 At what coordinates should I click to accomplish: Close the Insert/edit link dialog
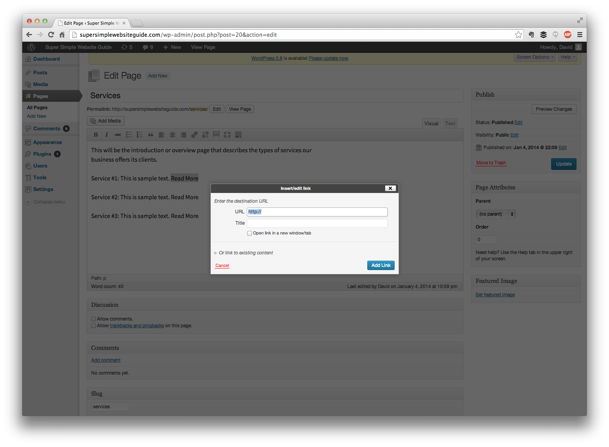coord(390,188)
